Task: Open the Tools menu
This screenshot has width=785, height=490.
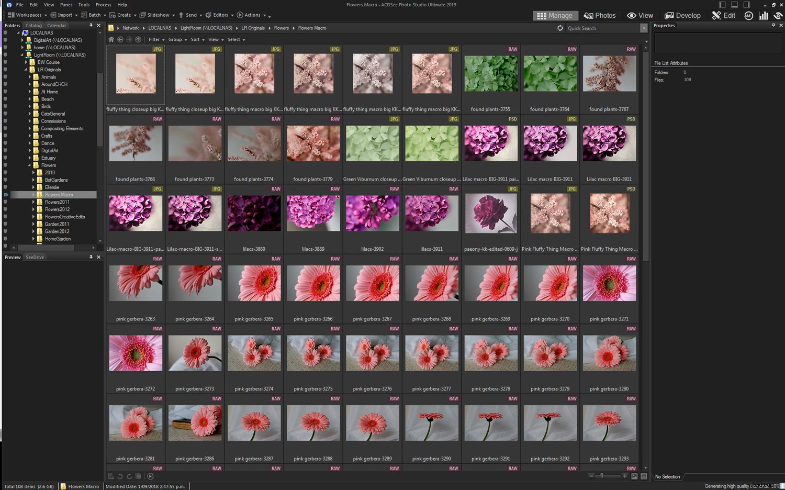Action: tap(84, 5)
